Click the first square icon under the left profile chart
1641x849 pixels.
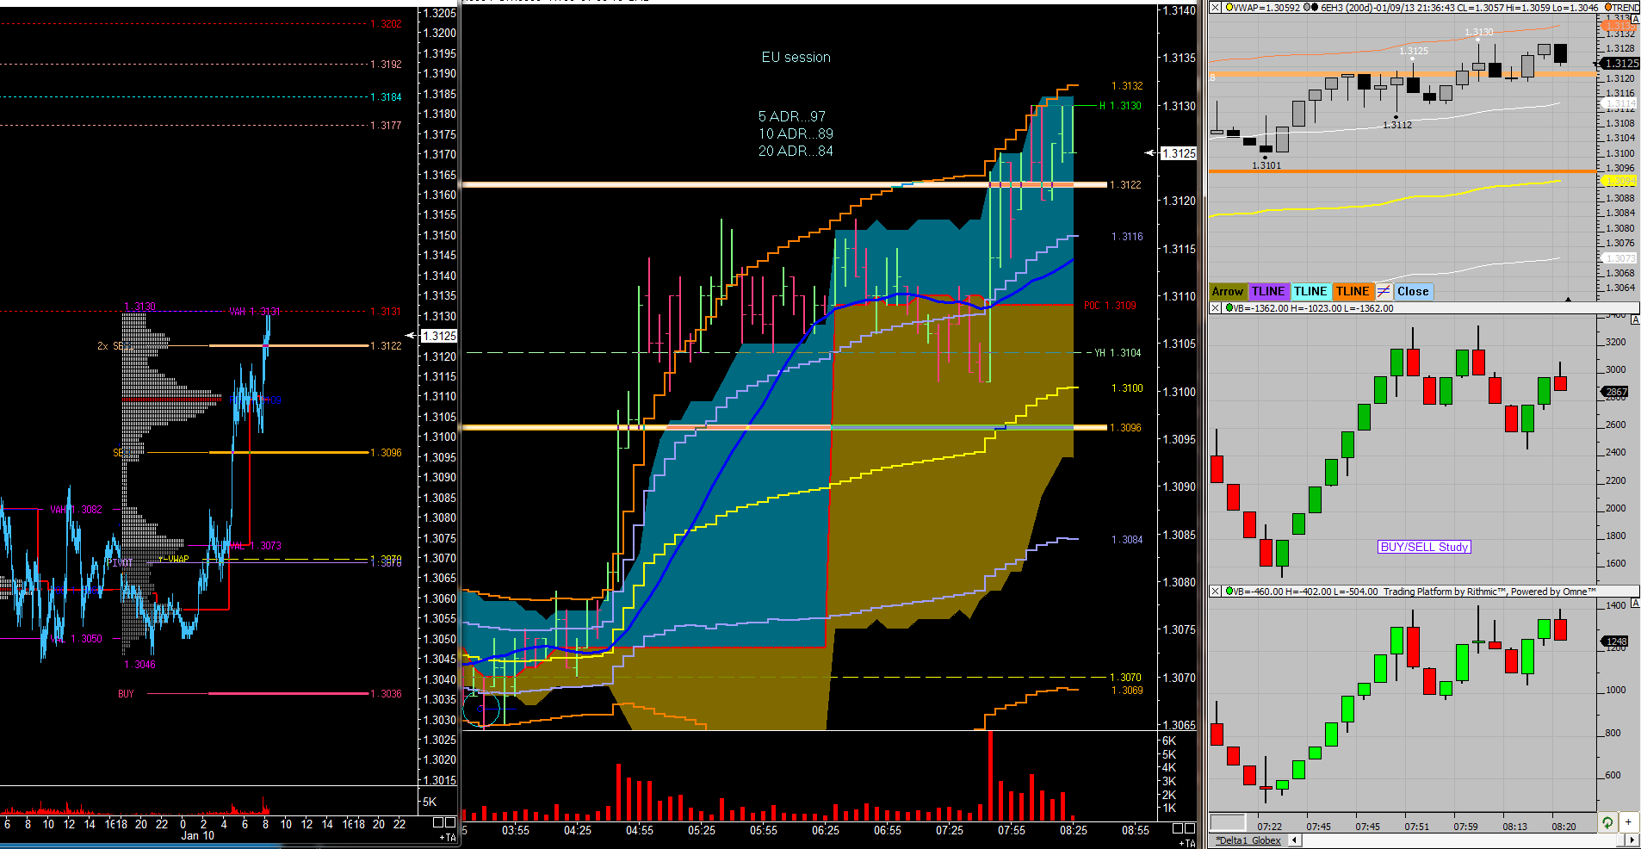pos(438,822)
